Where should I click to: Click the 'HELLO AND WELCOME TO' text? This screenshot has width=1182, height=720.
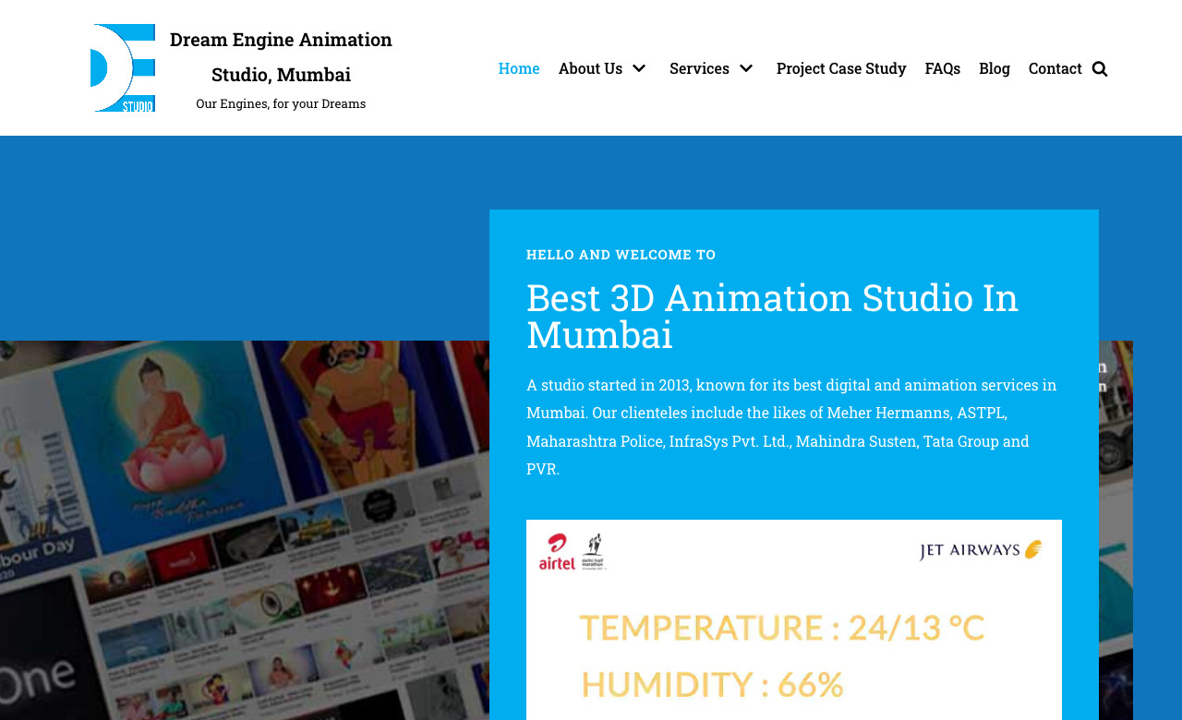(x=621, y=254)
